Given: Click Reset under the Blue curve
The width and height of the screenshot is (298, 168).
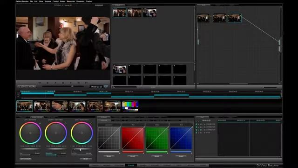Looking at the screenshot, I should [181, 156].
